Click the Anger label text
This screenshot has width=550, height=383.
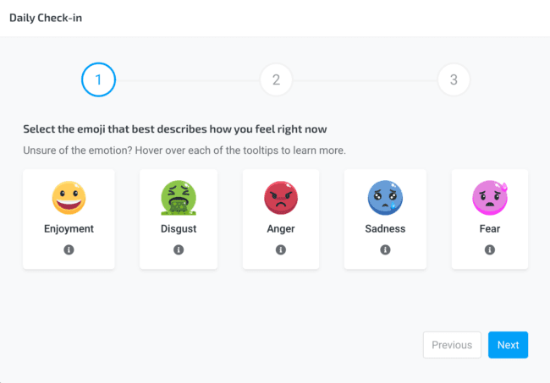[281, 228]
